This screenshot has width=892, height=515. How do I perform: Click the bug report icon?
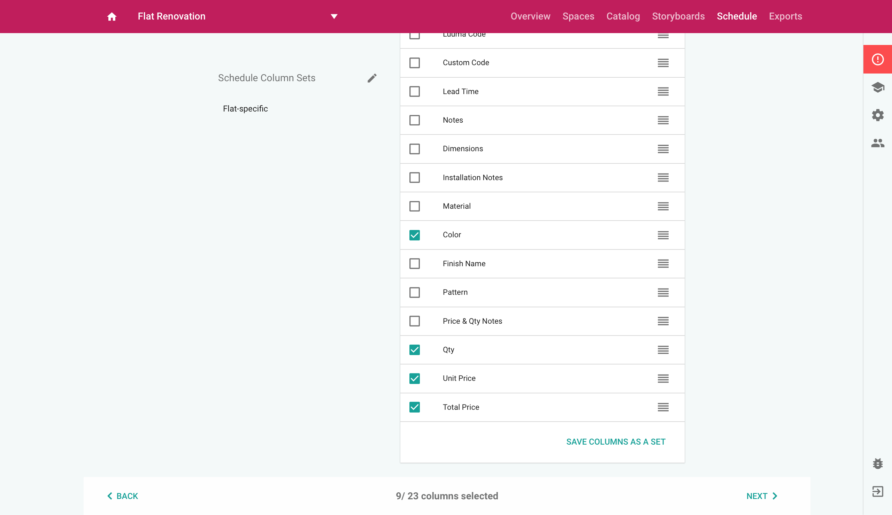click(x=877, y=463)
